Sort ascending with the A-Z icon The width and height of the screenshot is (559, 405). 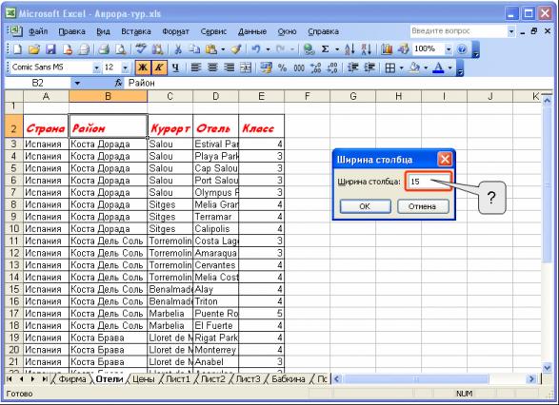[349, 49]
